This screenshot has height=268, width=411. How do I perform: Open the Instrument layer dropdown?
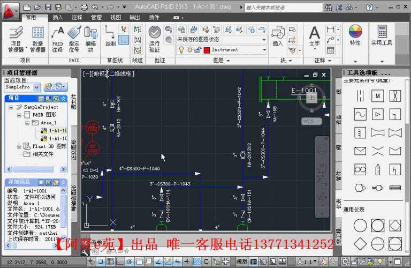tap(239, 50)
